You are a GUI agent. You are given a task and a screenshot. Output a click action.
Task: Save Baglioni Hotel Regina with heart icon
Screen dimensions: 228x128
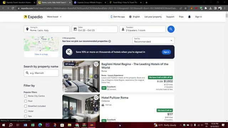96,64
